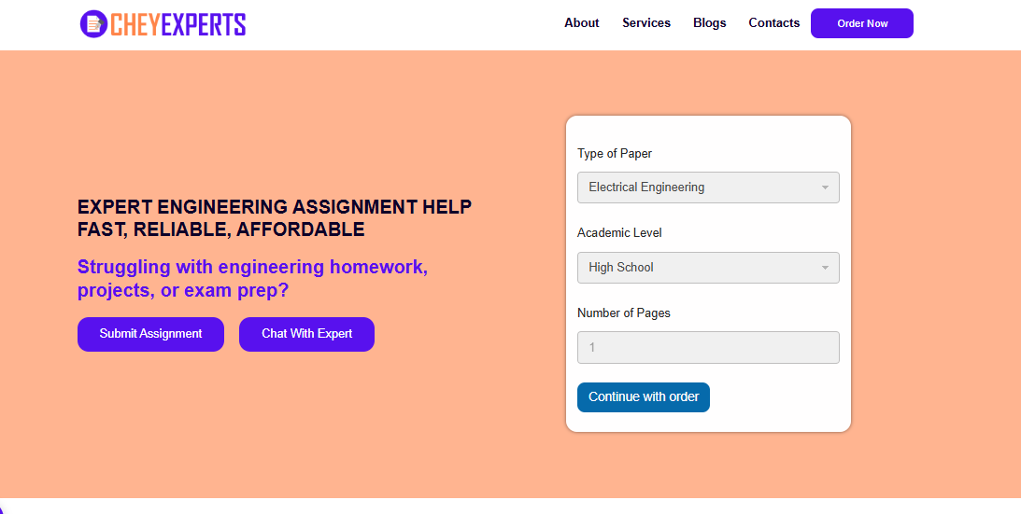Screen dimensions: 1021x514
Task: Click the Submit Assignment button
Action: pos(150,334)
